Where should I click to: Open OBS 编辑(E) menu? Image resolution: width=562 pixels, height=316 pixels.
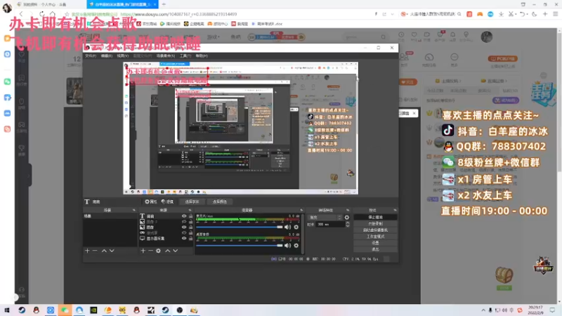point(107,56)
